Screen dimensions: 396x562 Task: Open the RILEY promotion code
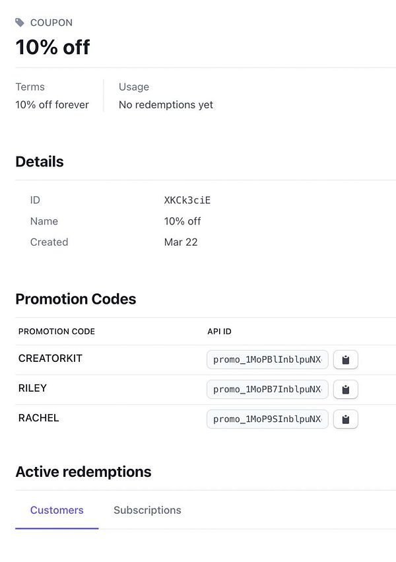[32, 388]
